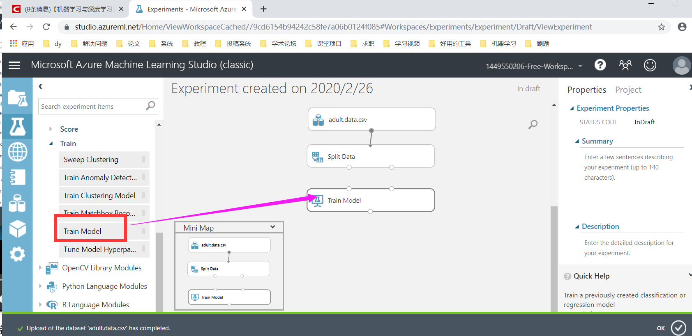Viewport: 692px width, 336px height.
Task: Expand Python Language Modules
Action: tap(40, 286)
